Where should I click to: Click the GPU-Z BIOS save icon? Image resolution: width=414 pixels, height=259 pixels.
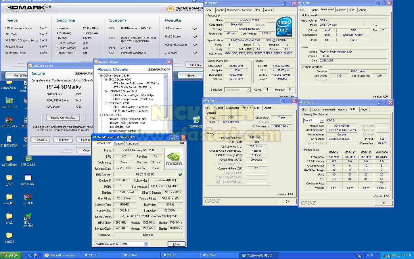click(180, 174)
